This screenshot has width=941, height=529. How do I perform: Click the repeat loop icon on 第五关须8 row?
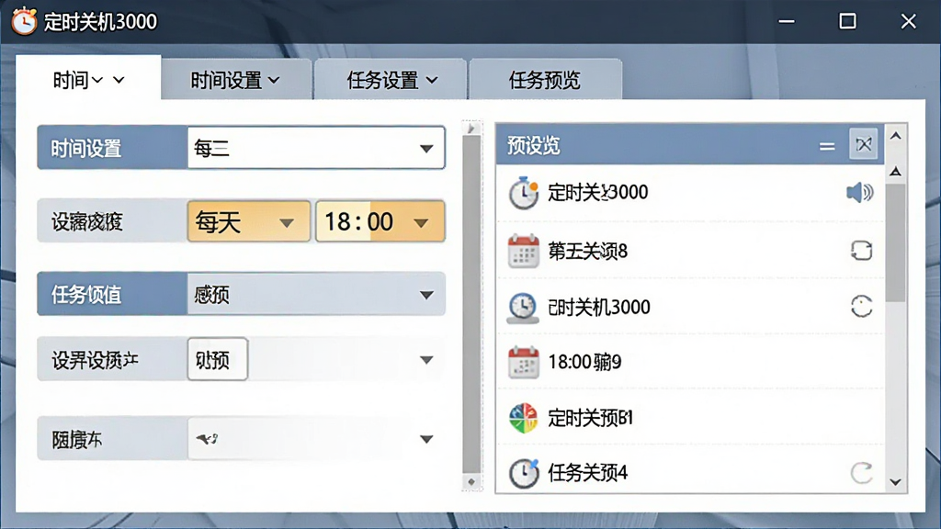(x=861, y=250)
